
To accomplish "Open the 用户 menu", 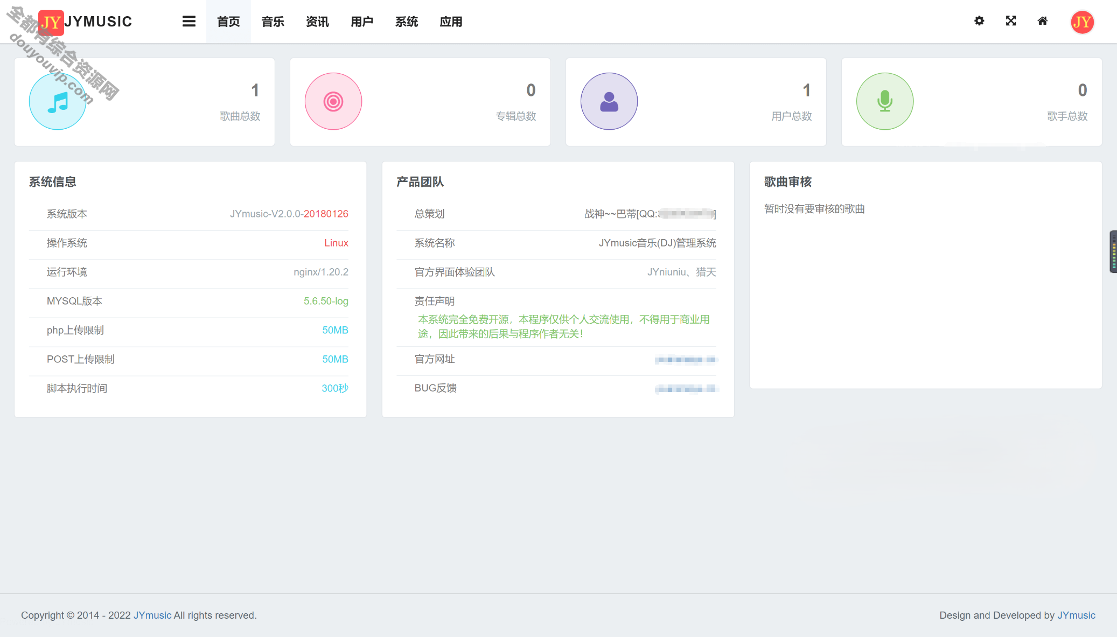I will [362, 22].
